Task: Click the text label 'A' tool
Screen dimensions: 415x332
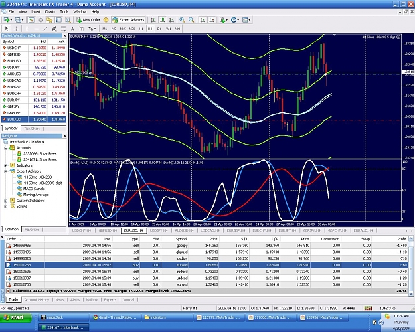Action: tap(72, 29)
